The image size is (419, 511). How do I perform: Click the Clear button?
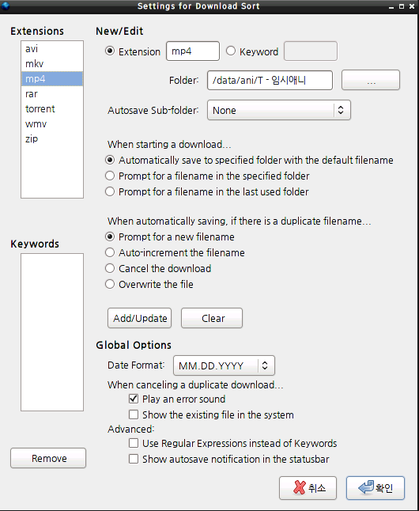pos(212,318)
